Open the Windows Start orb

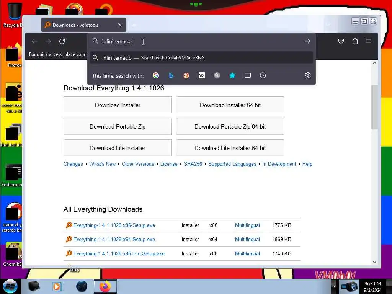tap(10, 286)
